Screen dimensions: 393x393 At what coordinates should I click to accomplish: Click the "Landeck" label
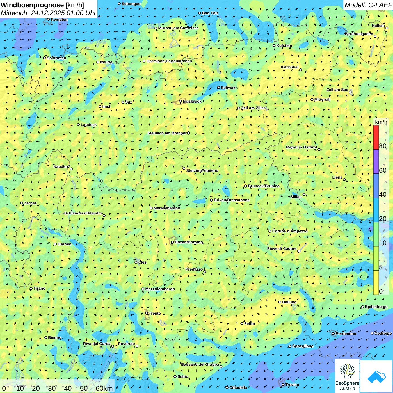[89, 125]
